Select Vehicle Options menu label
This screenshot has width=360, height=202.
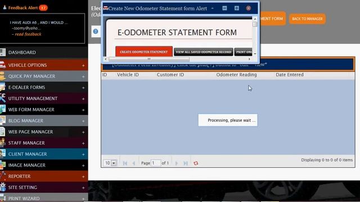(28, 65)
